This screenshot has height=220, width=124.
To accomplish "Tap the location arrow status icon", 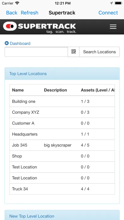I will 111,3.
